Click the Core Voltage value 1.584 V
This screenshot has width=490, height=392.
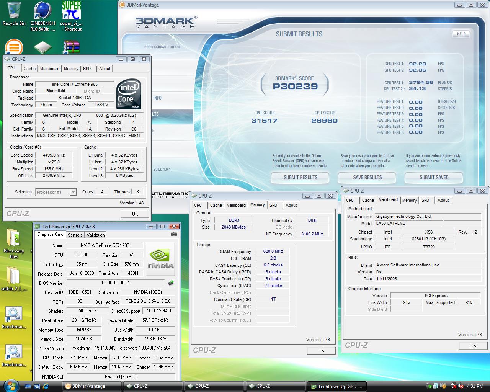pyautogui.click(x=101, y=105)
